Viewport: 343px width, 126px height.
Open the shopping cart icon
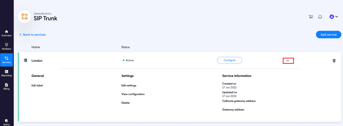[x=311, y=17]
